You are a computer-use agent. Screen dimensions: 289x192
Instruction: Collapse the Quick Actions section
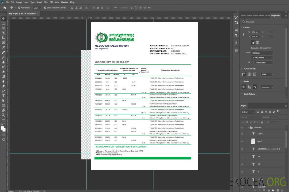tap(242, 94)
